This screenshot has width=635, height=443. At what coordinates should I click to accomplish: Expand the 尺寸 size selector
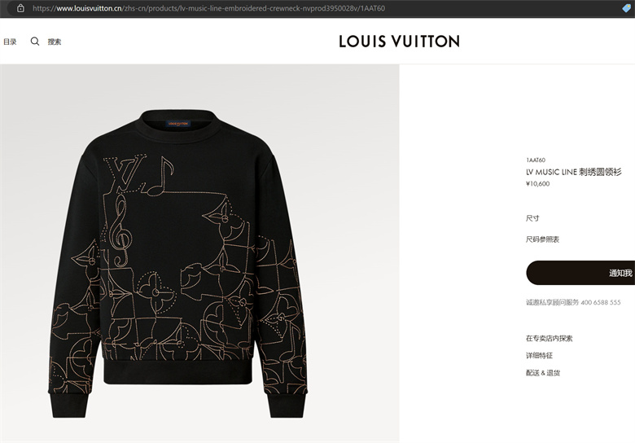point(532,218)
